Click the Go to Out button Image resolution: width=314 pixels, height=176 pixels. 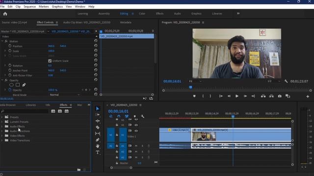253,96
